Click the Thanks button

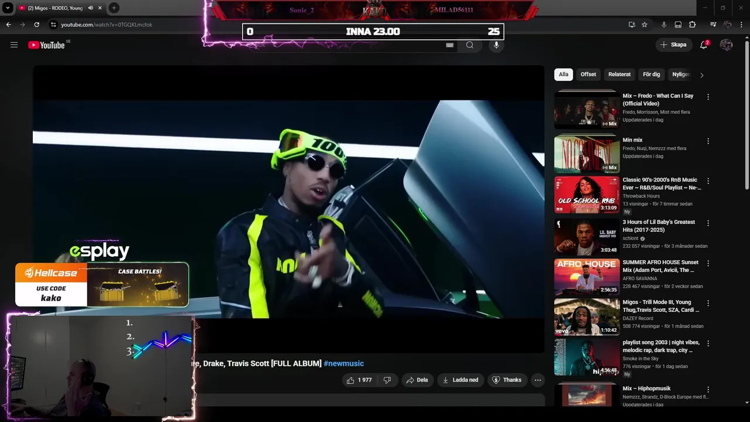(507, 380)
